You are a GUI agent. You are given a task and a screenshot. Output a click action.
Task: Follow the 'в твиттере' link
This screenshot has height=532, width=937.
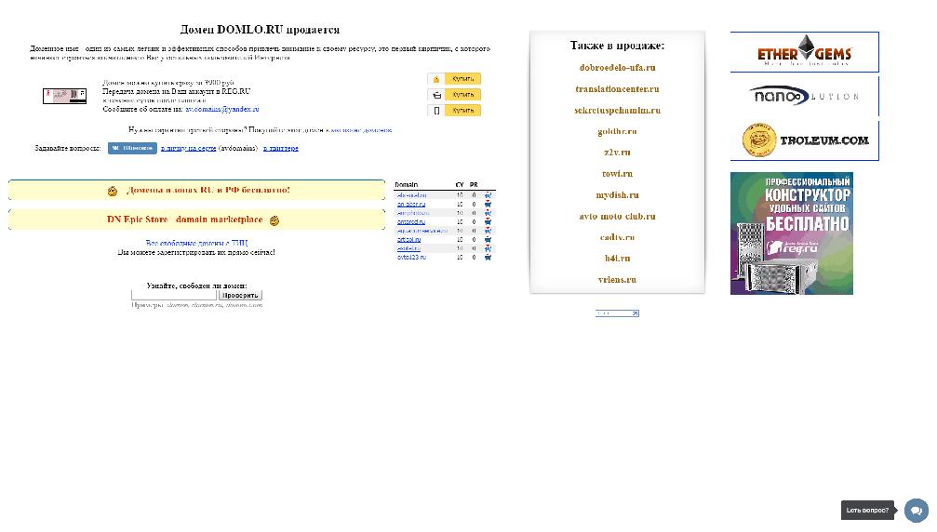pos(281,148)
